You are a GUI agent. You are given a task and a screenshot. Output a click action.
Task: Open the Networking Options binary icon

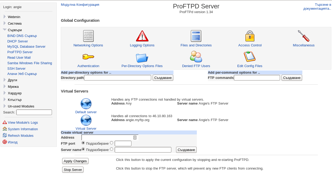pyautogui.click(x=88, y=36)
